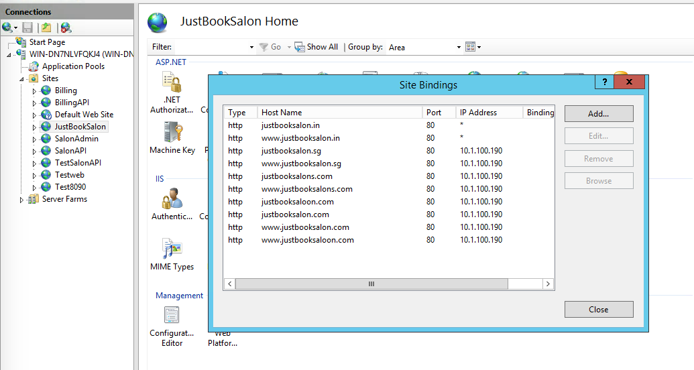The height and width of the screenshot is (370, 694).
Task: Select the Test8090 site in the tree
Action: coord(70,187)
